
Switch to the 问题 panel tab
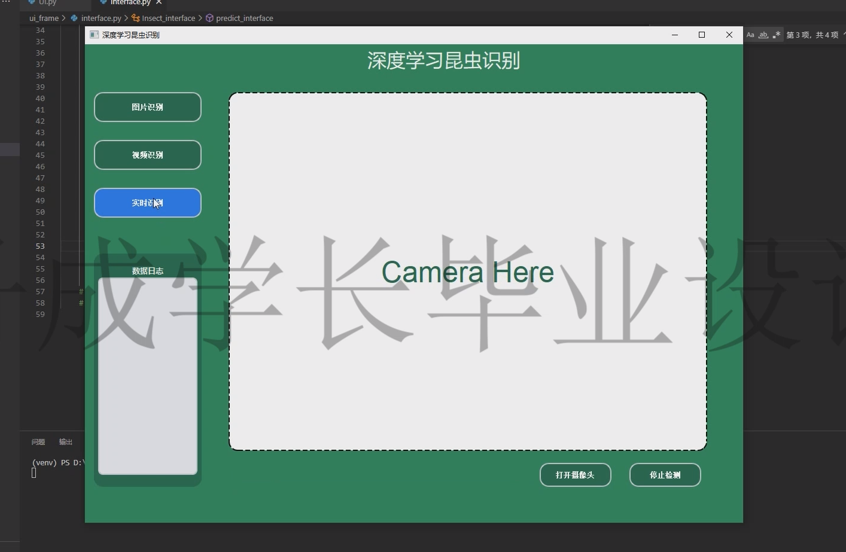pos(38,441)
